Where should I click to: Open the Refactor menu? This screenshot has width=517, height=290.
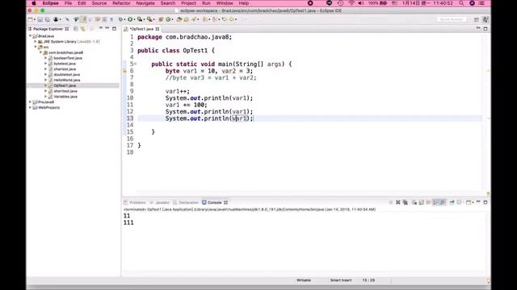point(121,3)
